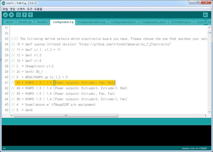
Task: Click the Verify checkmark button
Action: pos(5,15)
